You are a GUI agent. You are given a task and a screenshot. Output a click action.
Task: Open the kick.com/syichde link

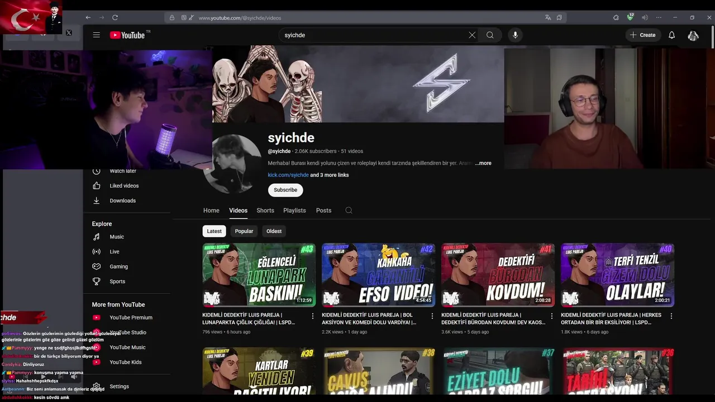[288, 175]
